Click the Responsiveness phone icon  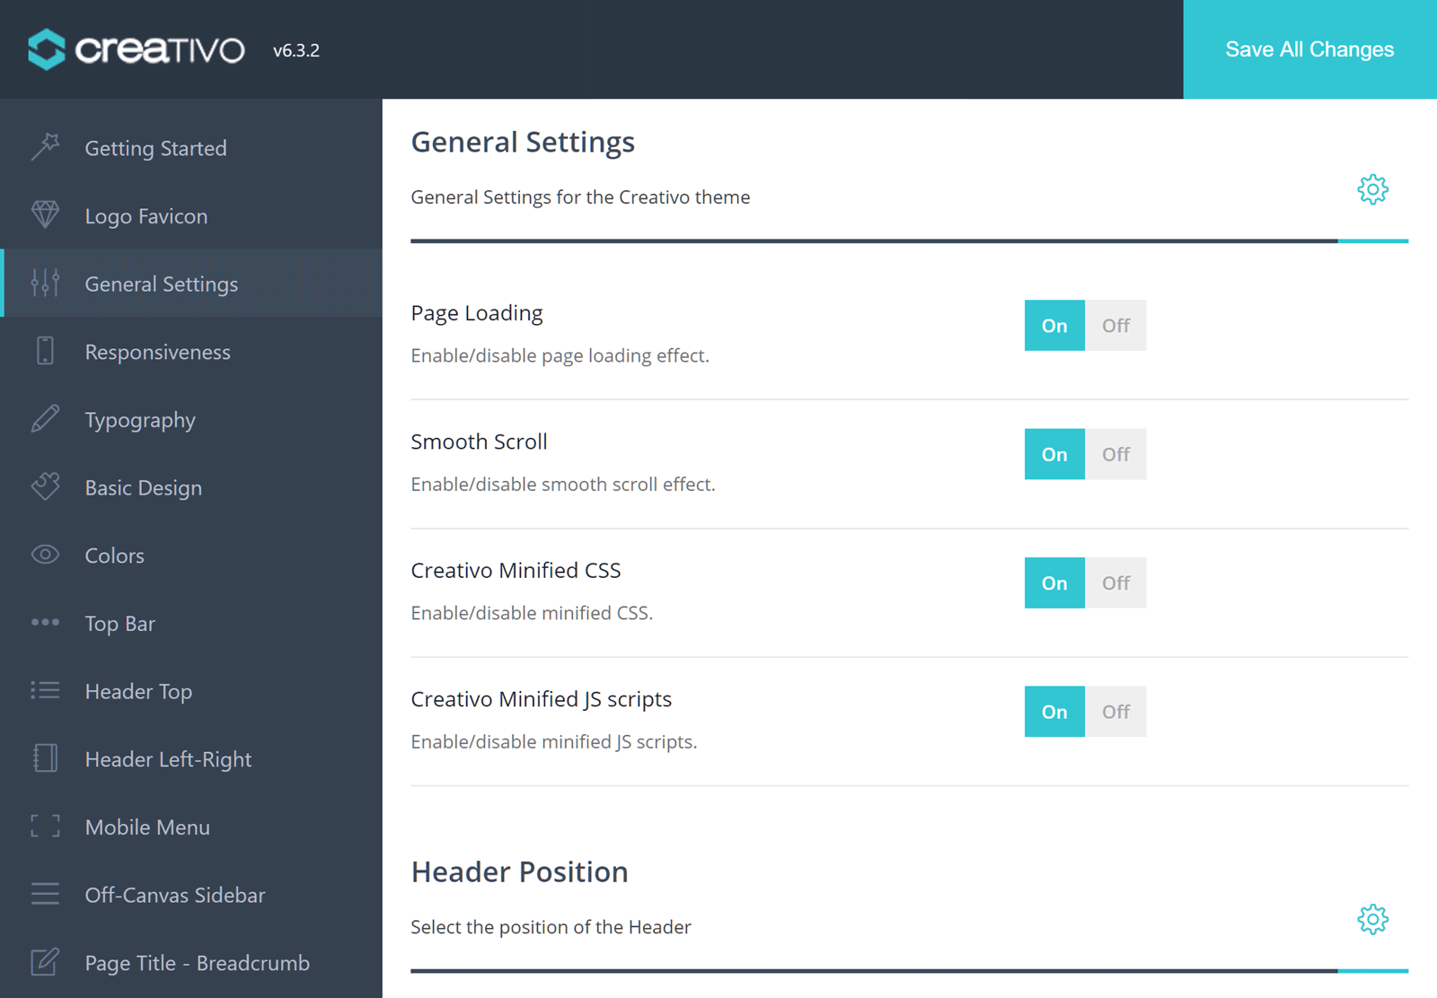tap(45, 350)
